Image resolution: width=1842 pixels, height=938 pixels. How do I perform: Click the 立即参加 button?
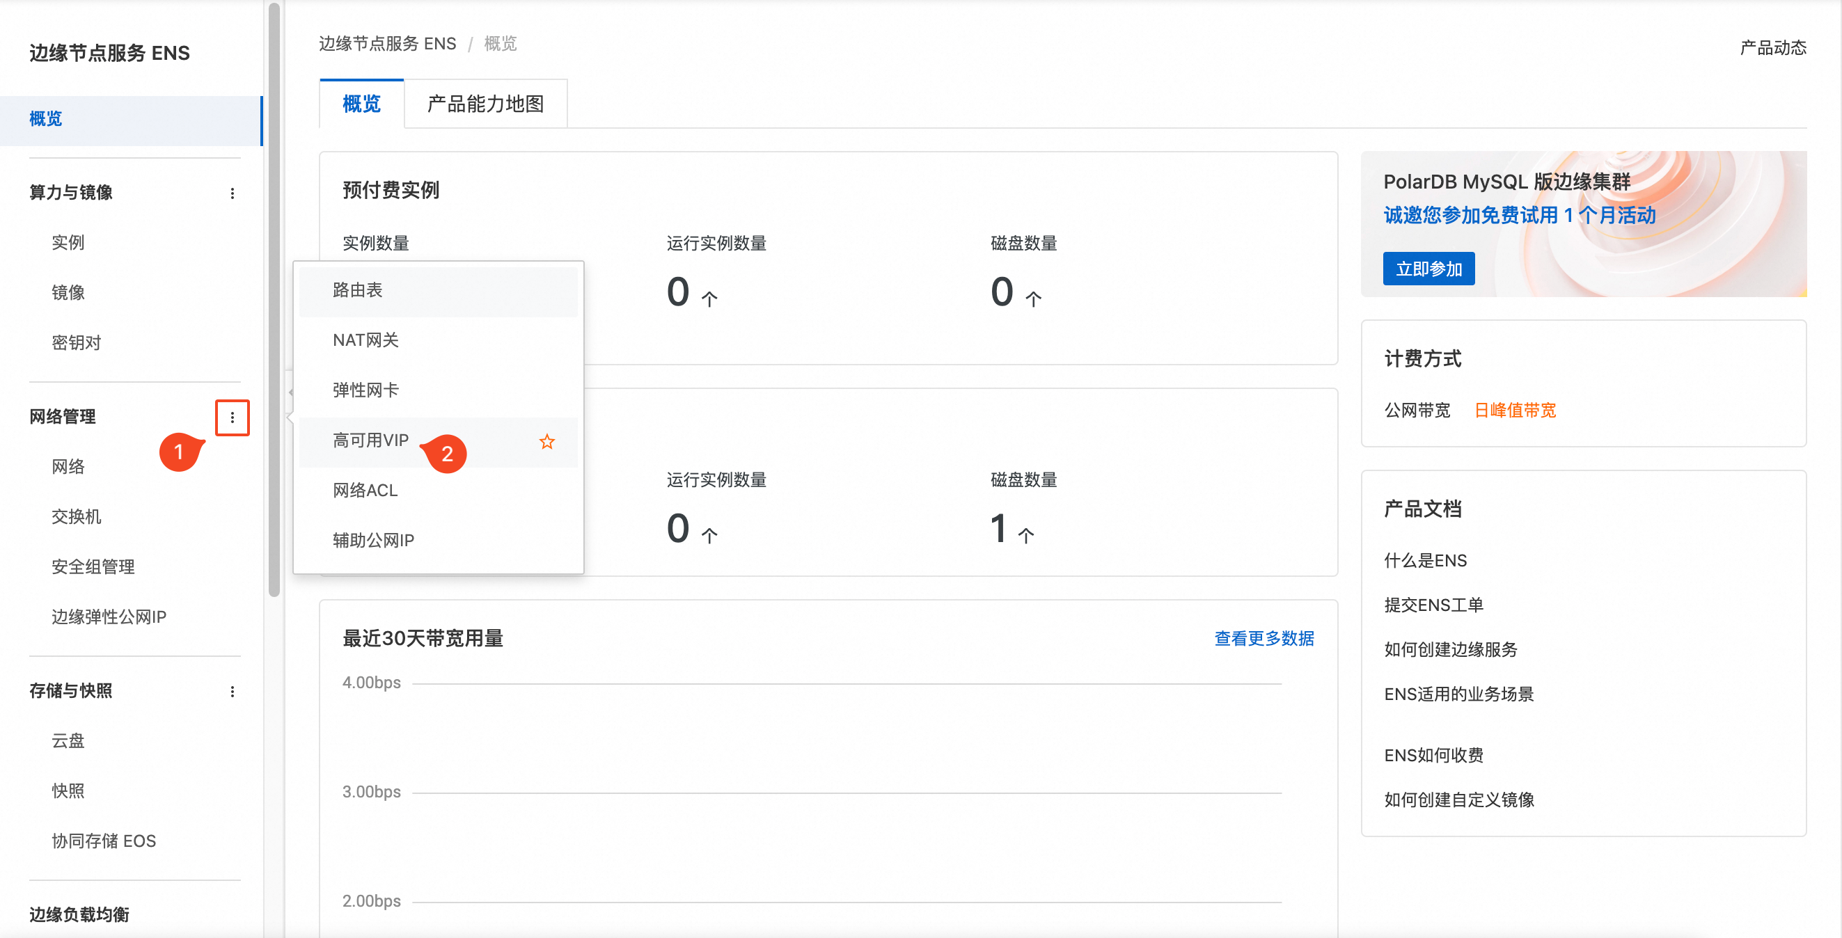[1428, 269]
